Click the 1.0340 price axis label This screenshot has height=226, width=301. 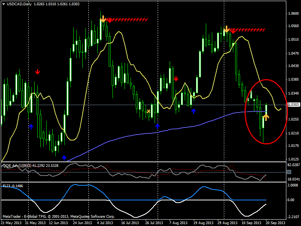(x=293, y=93)
